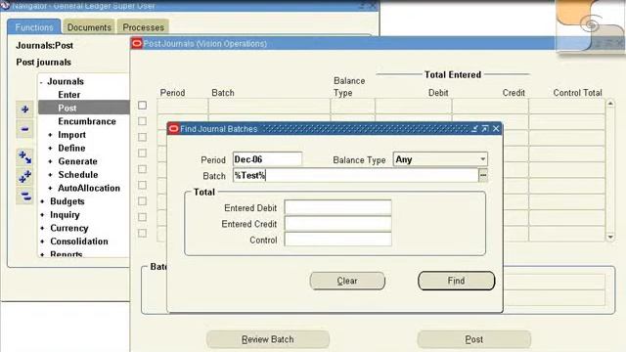Image resolution: width=626 pixels, height=352 pixels.
Task: Check the second row checkbox in Post Journals
Action: tap(142, 121)
